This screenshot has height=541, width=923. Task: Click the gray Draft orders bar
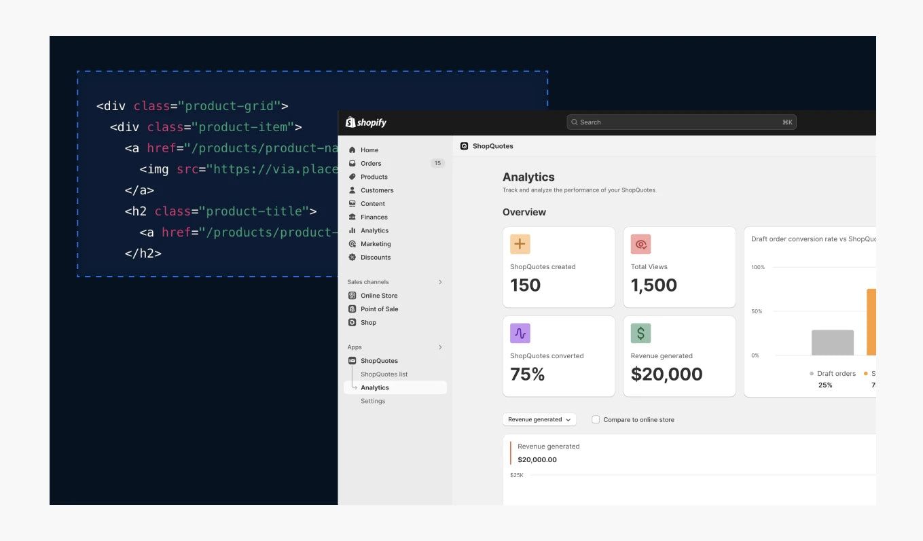tap(832, 343)
